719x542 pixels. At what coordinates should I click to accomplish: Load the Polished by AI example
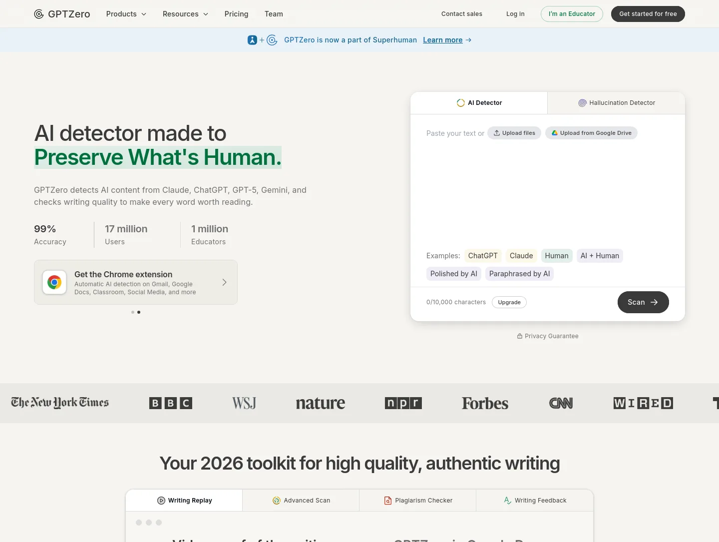coord(454,274)
